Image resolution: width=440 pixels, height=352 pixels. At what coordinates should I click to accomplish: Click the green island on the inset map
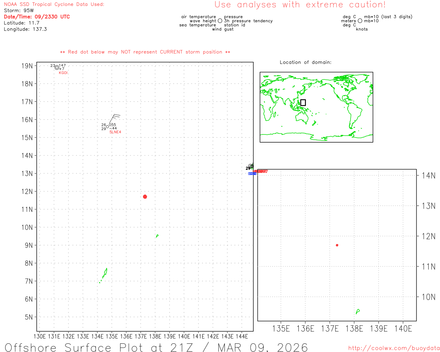click(x=358, y=311)
